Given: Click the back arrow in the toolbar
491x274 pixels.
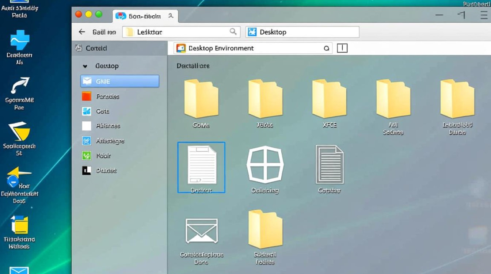Looking at the screenshot, I should click(82, 32).
